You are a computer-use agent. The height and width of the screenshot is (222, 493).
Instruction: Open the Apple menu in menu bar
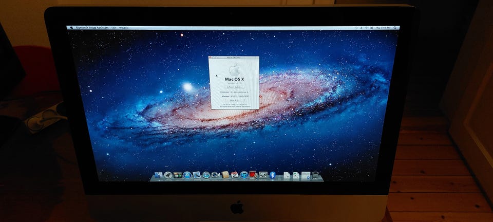71,28
